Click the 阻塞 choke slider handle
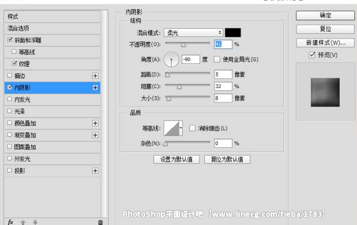357x225 pixels. pos(179,87)
